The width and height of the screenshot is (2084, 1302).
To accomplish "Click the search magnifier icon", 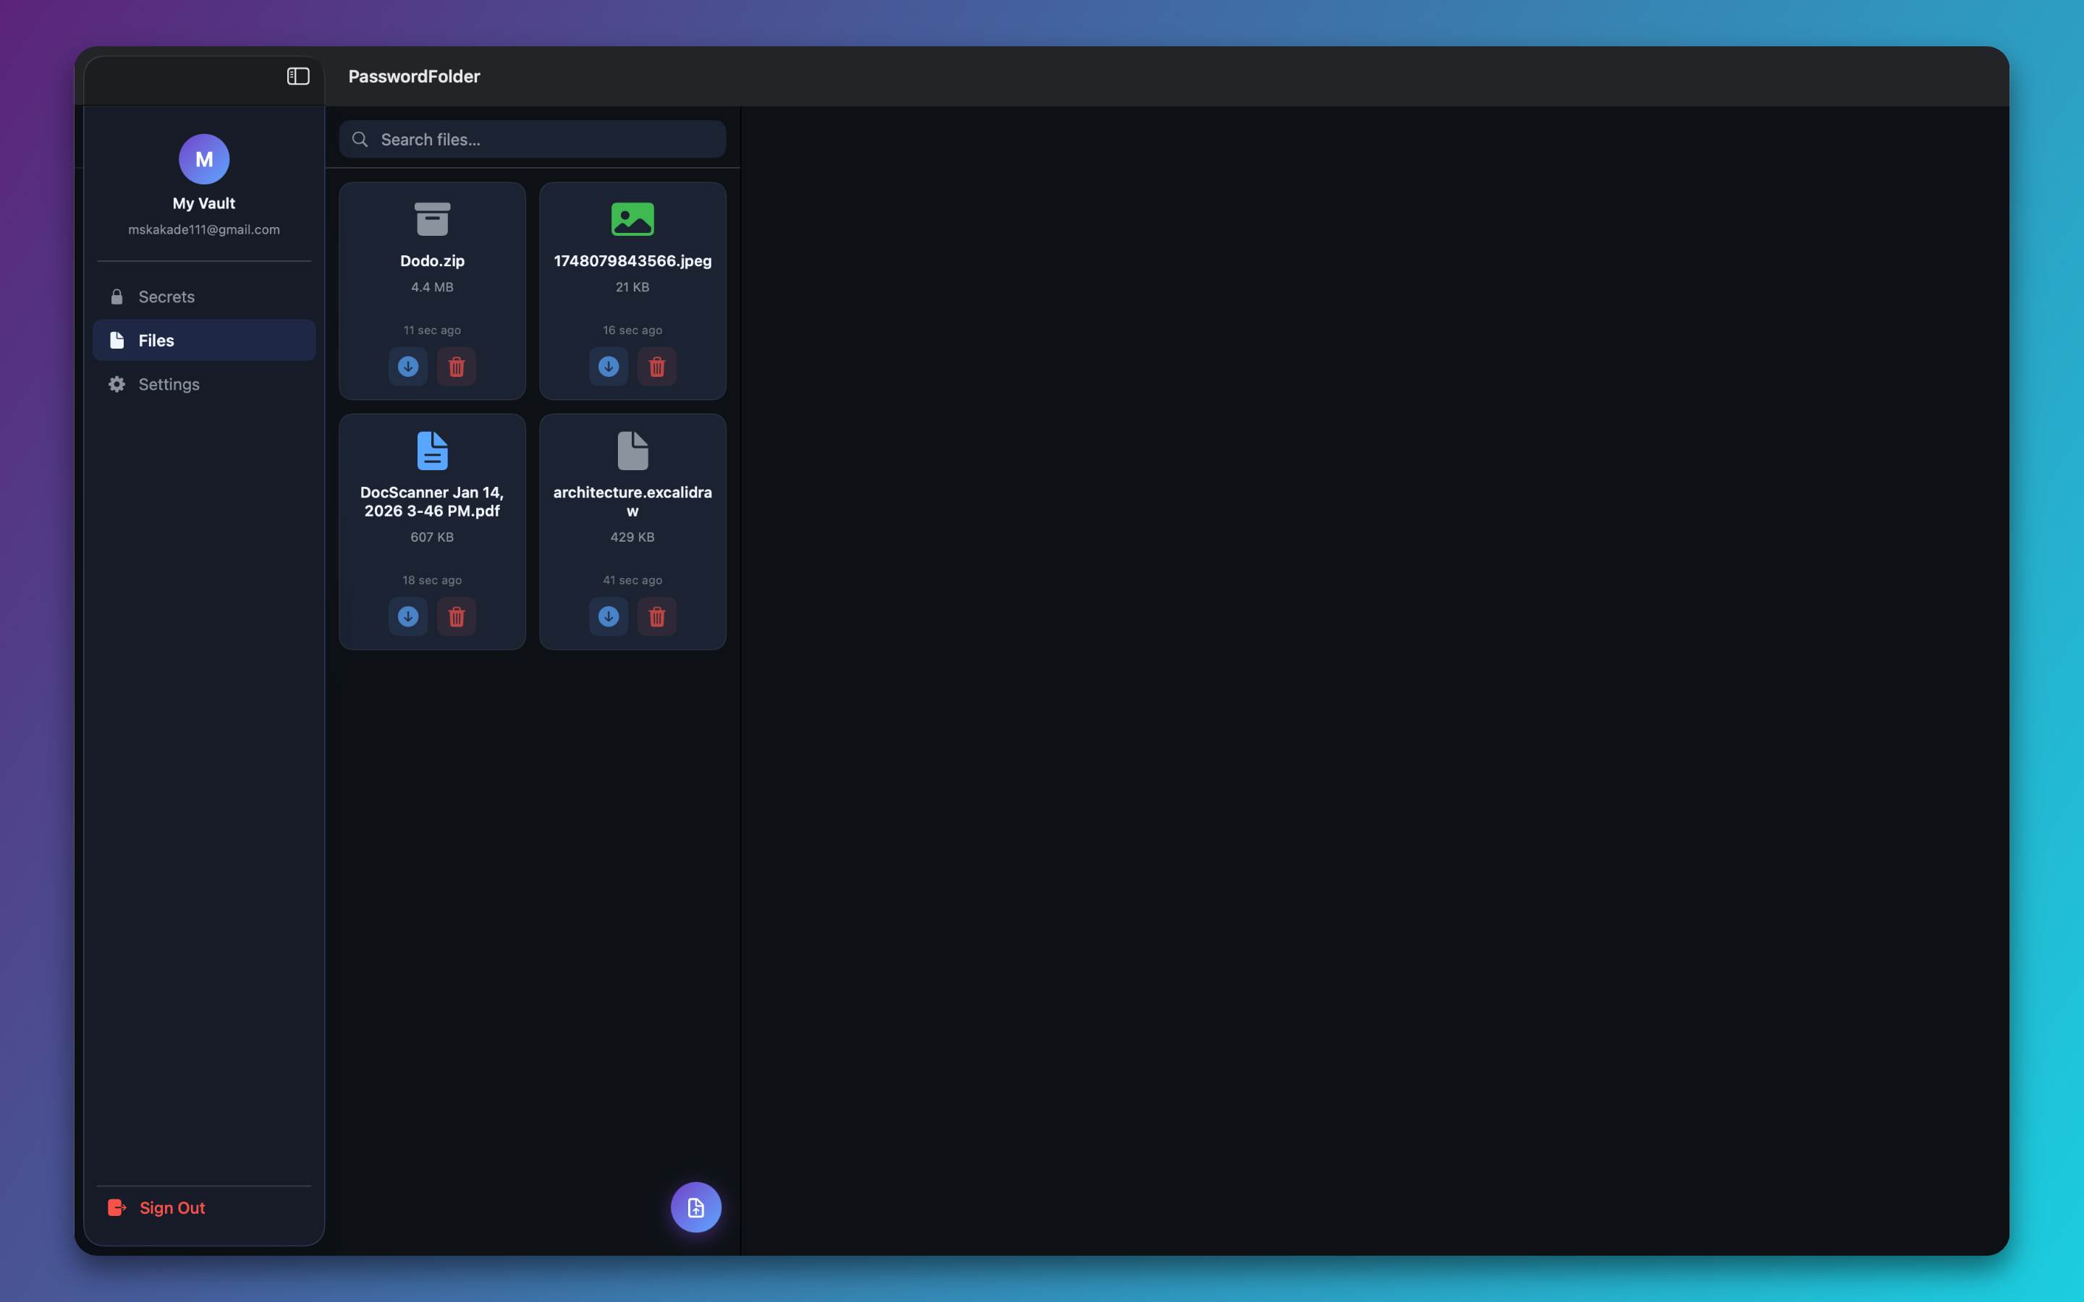I will pyautogui.click(x=360, y=139).
